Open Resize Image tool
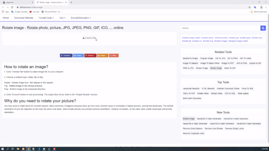The image size is (269, 151). [x=202, y=68]
